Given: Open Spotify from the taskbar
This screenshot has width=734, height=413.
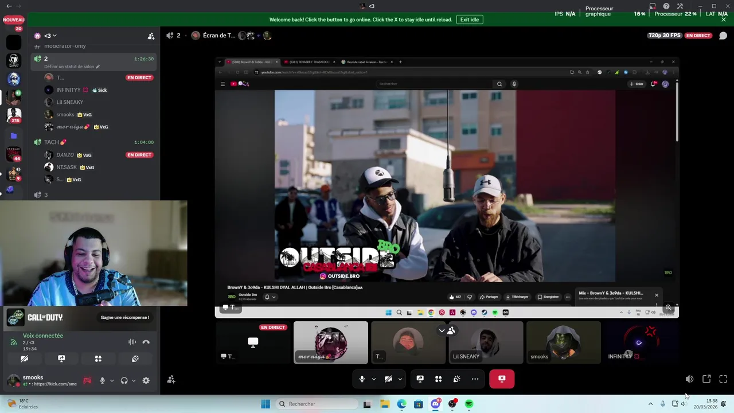Looking at the screenshot, I should pyautogui.click(x=469, y=404).
